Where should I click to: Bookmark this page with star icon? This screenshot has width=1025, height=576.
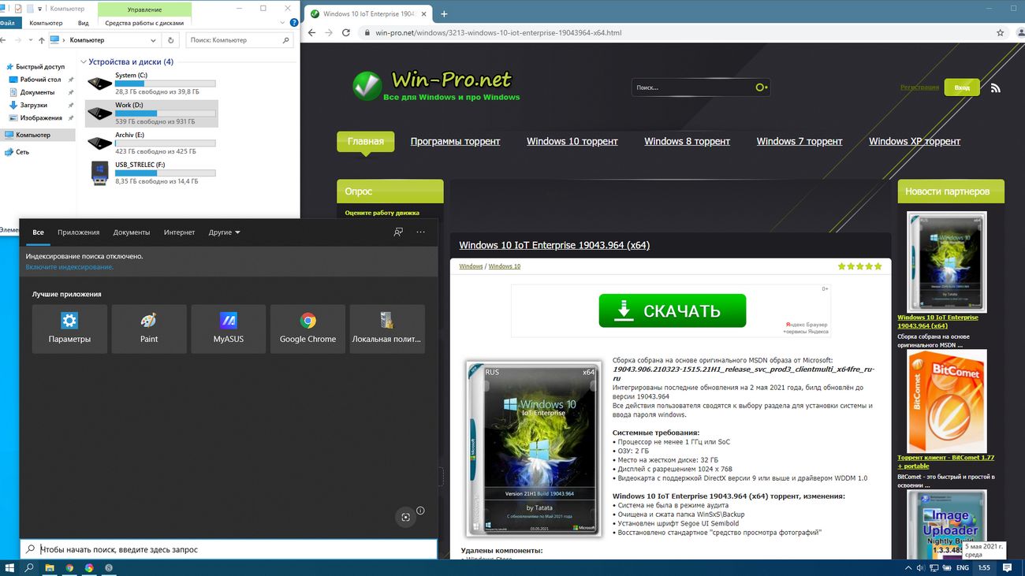click(1001, 33)
